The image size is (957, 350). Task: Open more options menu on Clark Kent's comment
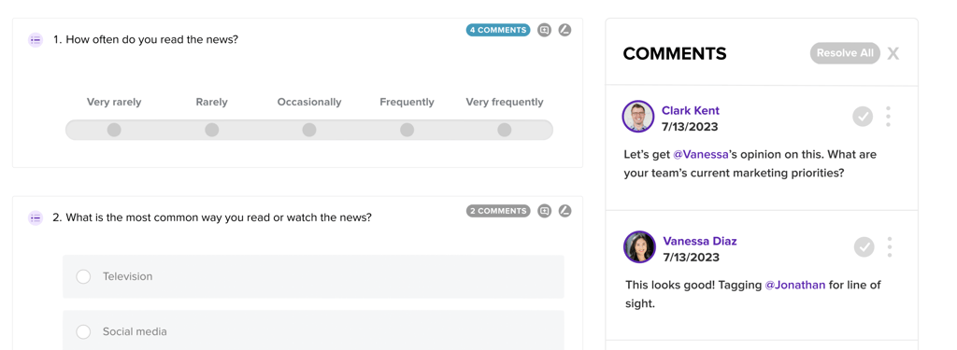pos(888,116)
